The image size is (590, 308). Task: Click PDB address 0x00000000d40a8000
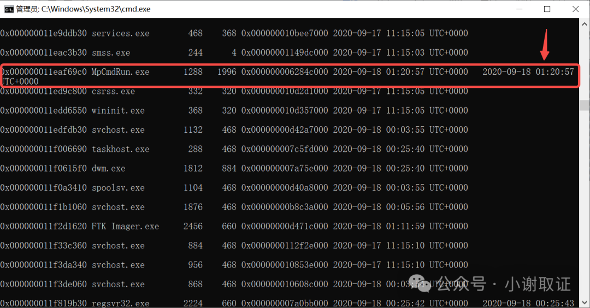pyautogui.click(x=285, y=188)
